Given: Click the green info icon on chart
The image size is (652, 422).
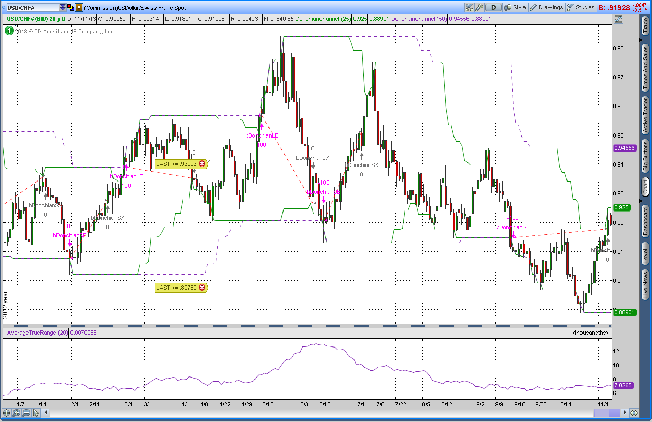Looking at the screenshot, I should point(9,31).
